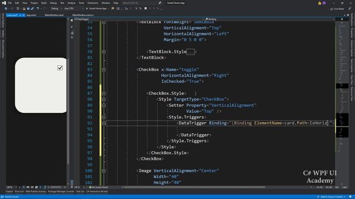
Task: Click the Live Share icon
Action: pos(331,9)
